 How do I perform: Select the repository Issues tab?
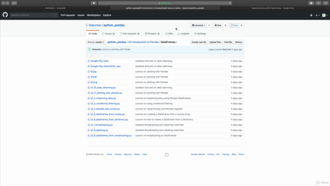pyautogui.click(x=108, y=34)
